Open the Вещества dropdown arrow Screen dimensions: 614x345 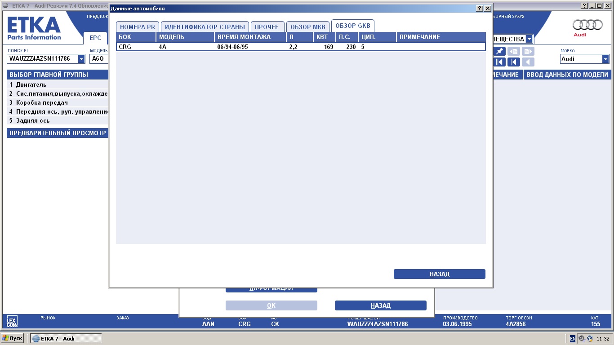point(529,39)
